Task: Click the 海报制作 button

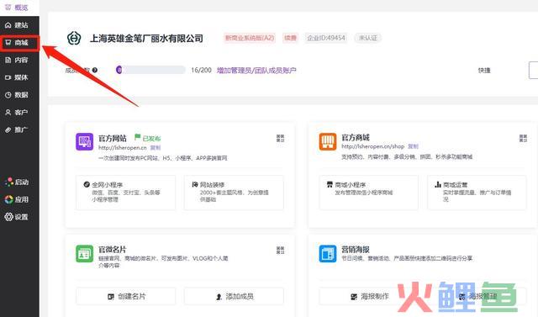Action: pyautogui.click(x=369, y=296)
